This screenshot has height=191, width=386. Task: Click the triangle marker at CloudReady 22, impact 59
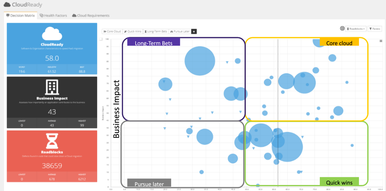coord(170,99)
